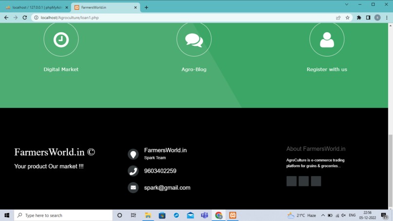Viewport: 393px width, 221px height.
Task: Open a new browser tab
Action: click(146, 7)
